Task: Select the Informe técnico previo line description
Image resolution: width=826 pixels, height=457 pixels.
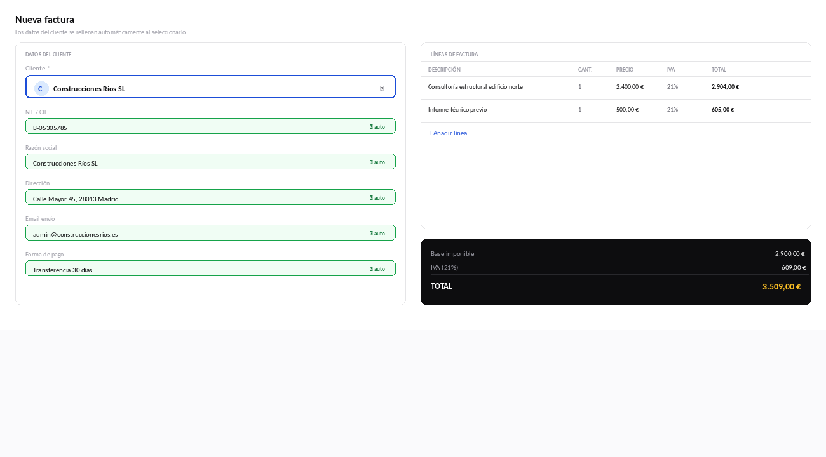Action: point(457,110)
